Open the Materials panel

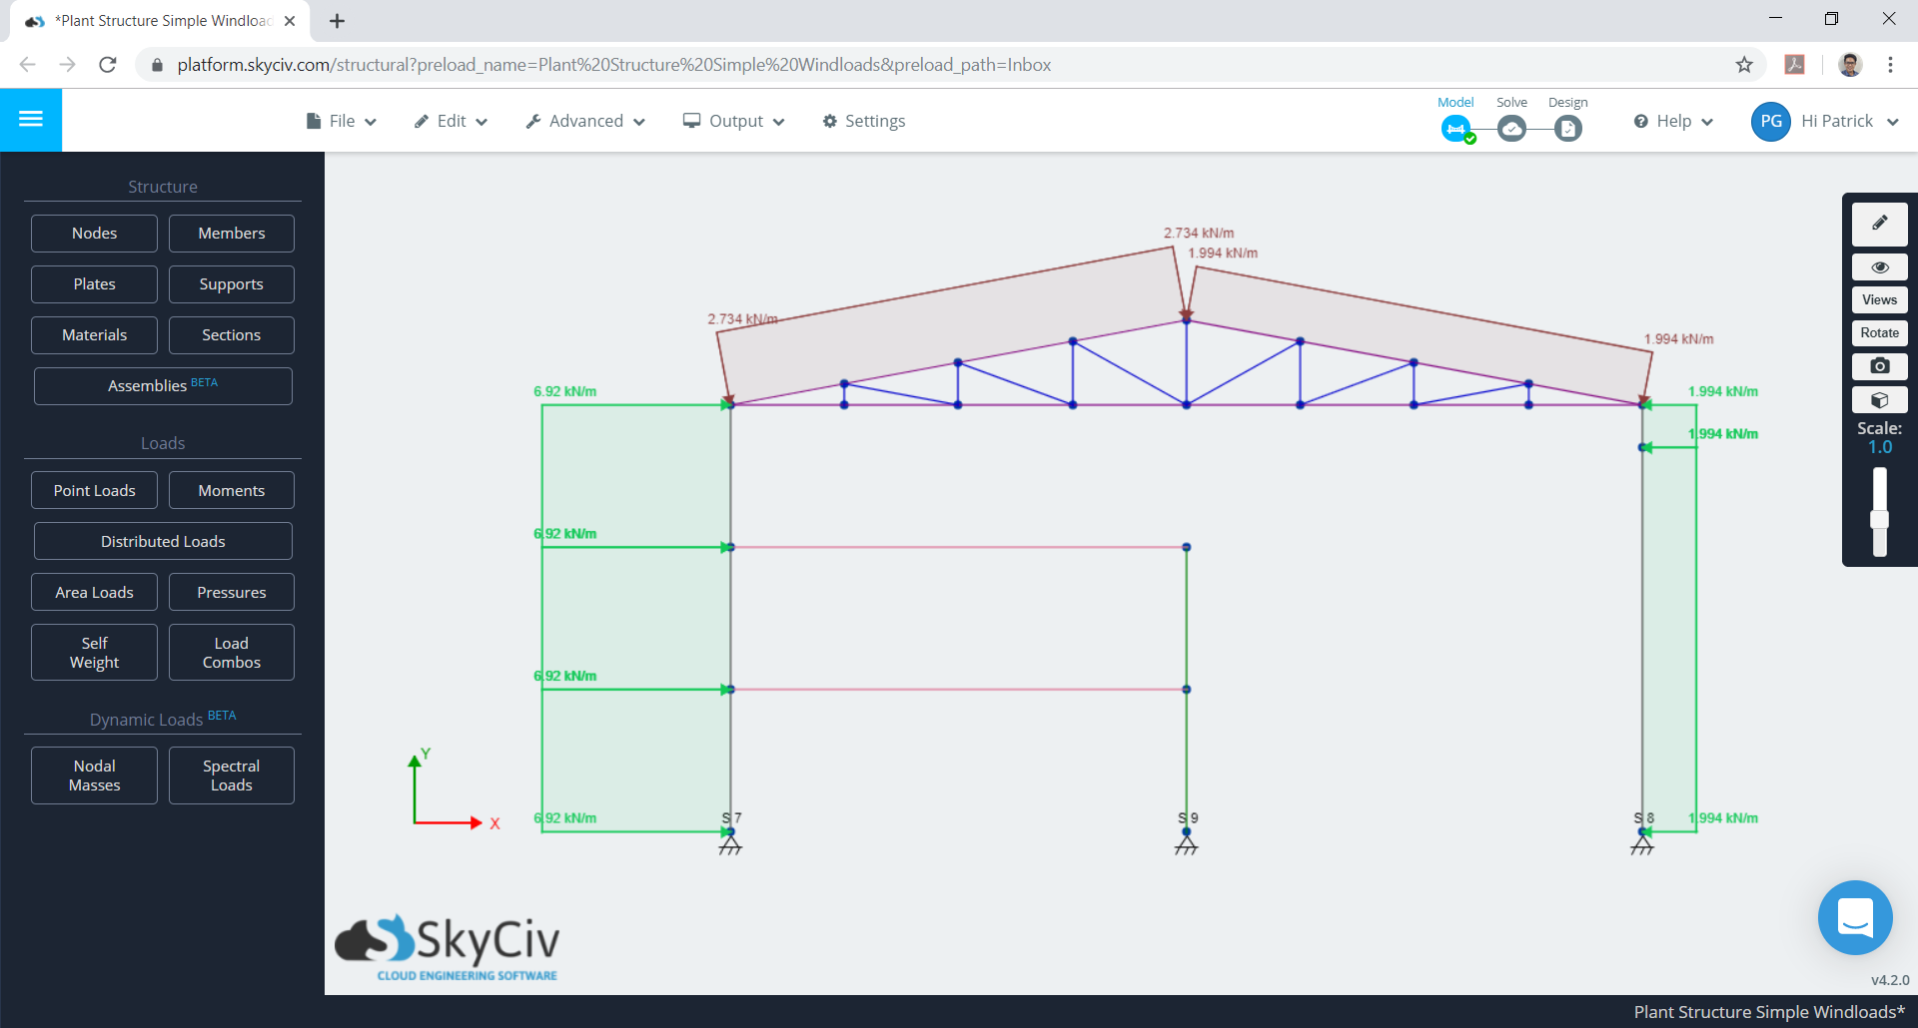94,335
